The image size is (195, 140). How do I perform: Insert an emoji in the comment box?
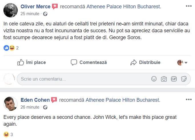[154, 79]
